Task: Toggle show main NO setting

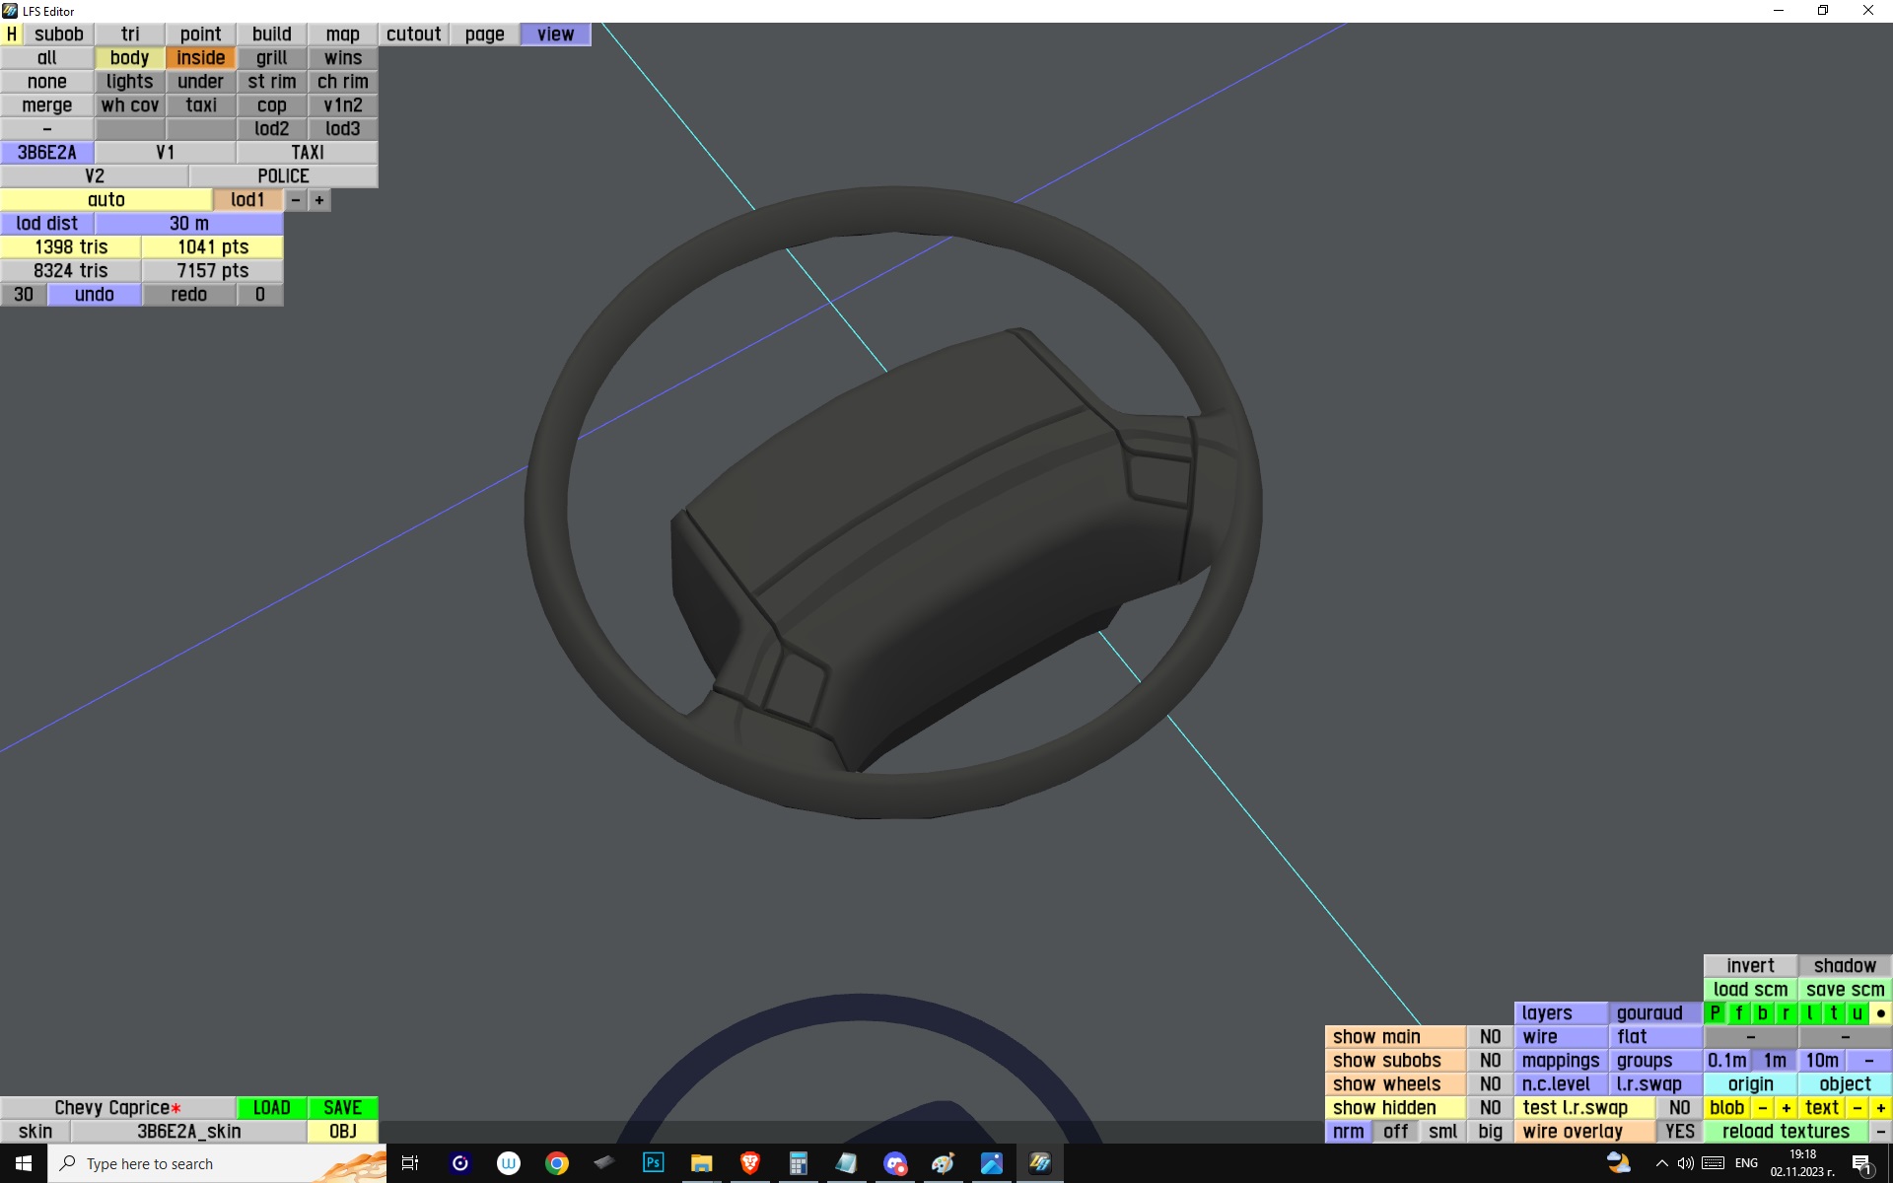Action: [1490, 1037]
